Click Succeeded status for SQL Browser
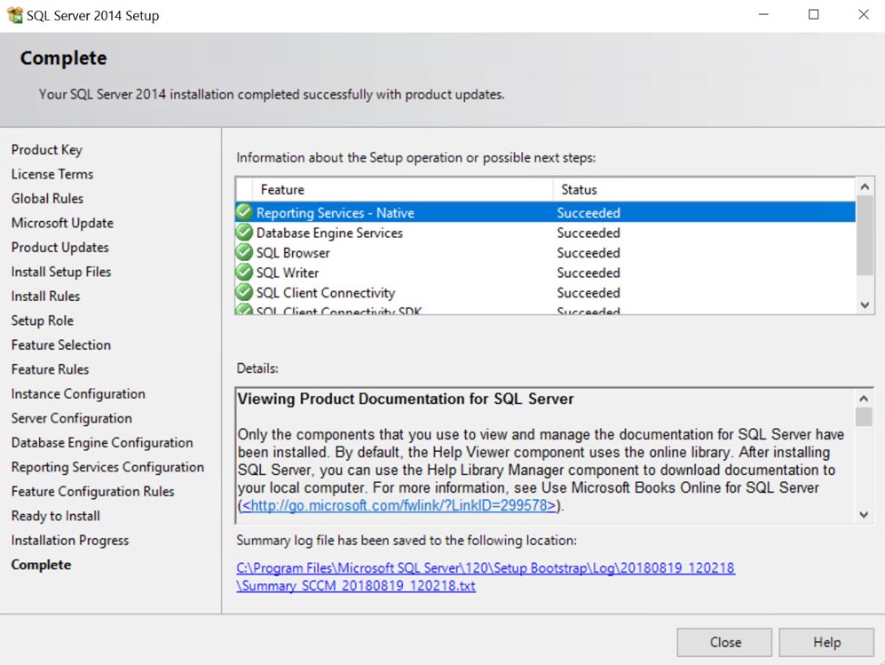Viewport: 885px width, 665px height. 589,252
